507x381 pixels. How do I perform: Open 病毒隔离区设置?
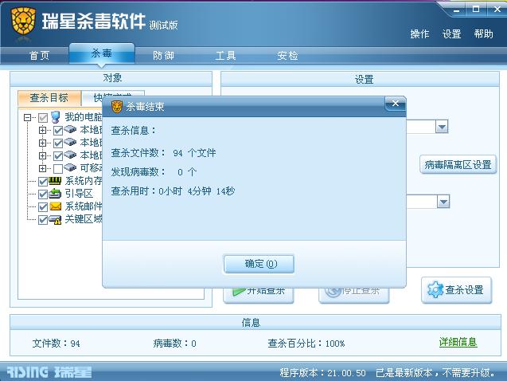click(458, 165)
